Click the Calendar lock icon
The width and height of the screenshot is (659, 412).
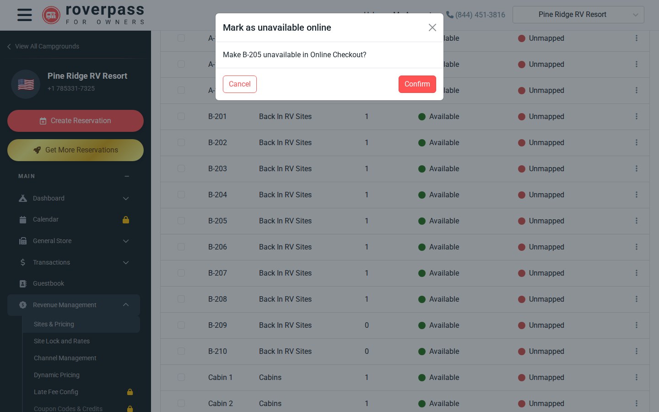pos(126,220)
